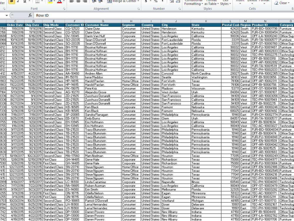Increase decimal places

pos(172,1)
